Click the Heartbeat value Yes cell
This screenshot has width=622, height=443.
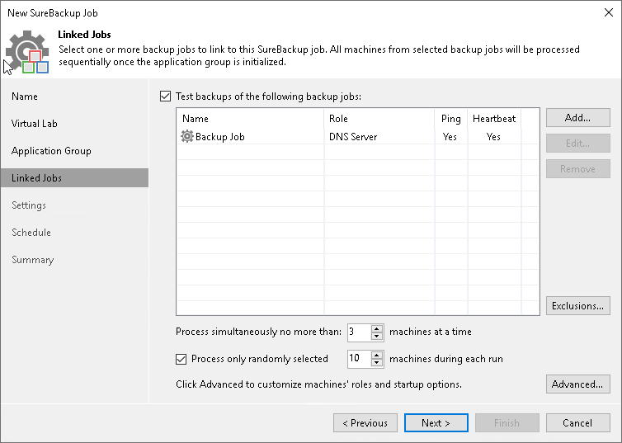coord(493,137)
